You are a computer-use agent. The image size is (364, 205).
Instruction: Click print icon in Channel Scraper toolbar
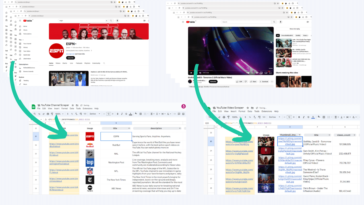[x=47, y=114]
